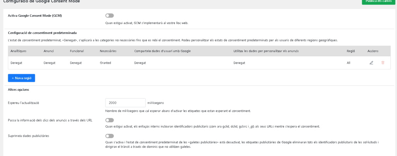Select the Anunci column header
This screenshot has height=156, width=397.
pyautogui.click(x=49, y=51)
